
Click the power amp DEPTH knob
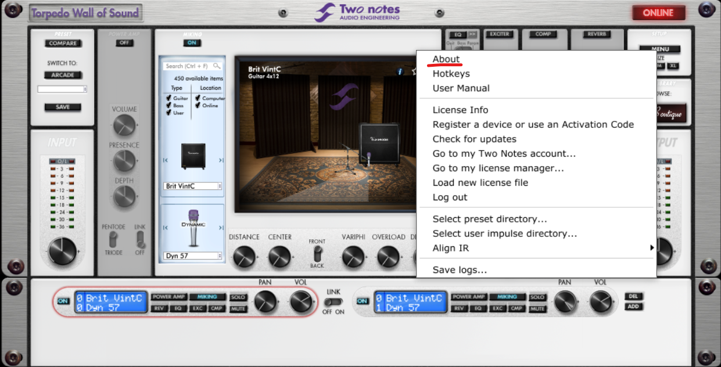[x=124, y=197]
